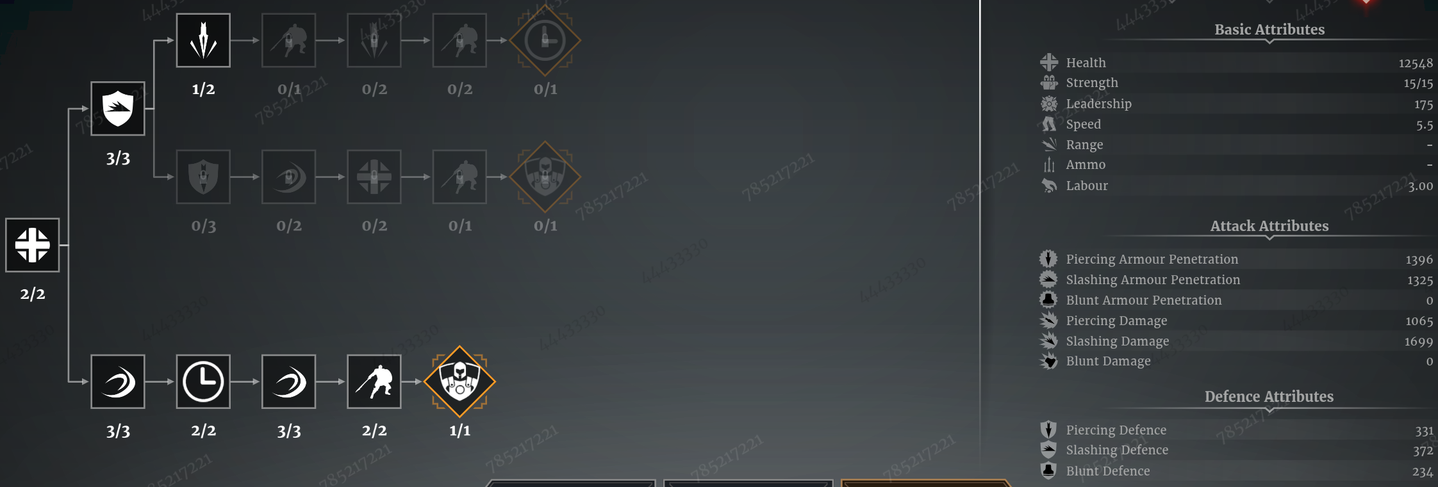The image size is (1438, 487).
Task: Select the dimmed shield node showing 0/3
Action: [x=203, y=177]
